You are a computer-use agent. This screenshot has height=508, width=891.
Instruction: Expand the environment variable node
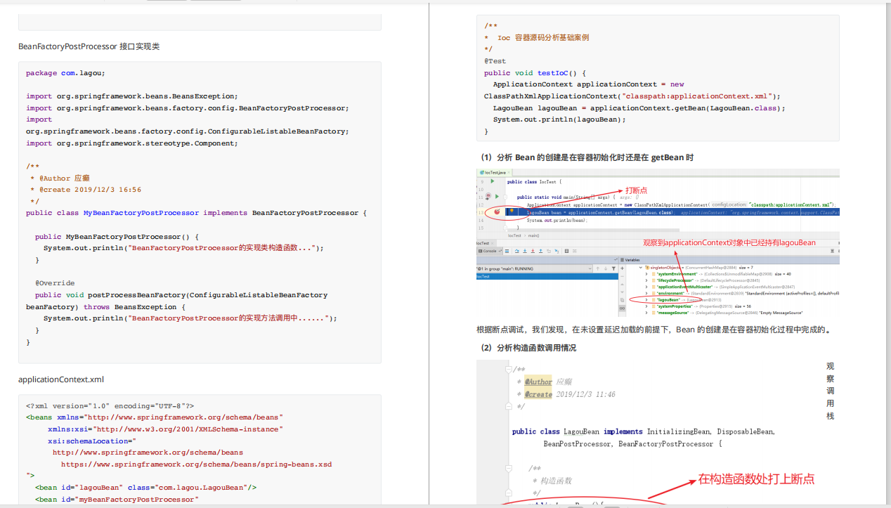(x=646, y=293)
